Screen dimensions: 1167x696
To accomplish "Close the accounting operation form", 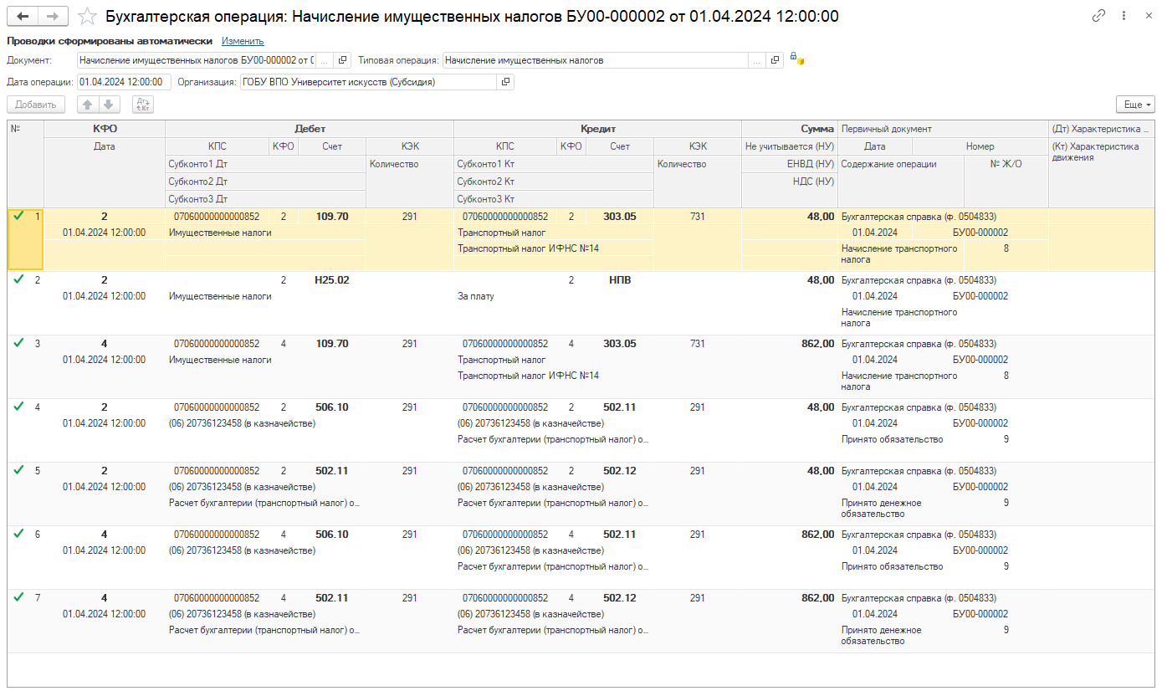I will 1148,16.
